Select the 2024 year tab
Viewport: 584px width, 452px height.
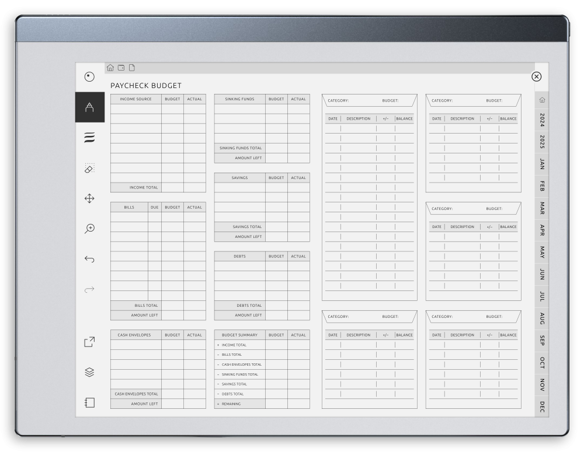[x=541, y=120]
